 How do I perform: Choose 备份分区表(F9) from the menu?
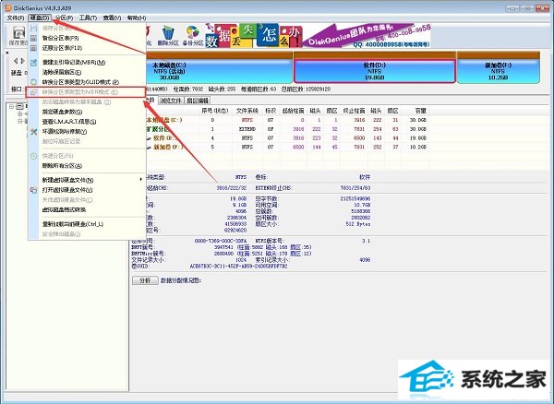point(87,38)
